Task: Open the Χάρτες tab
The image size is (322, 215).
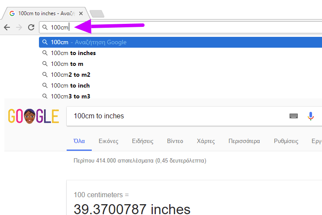Action: click(206, 141)
